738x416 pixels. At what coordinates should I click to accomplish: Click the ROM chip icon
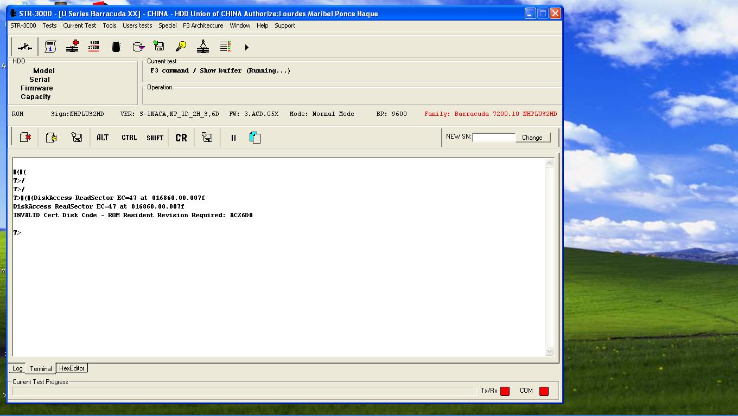click(x=116, y=47)
